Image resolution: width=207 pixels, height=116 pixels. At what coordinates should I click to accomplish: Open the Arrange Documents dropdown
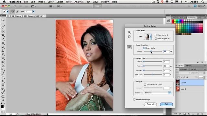(x=52, y=6)
